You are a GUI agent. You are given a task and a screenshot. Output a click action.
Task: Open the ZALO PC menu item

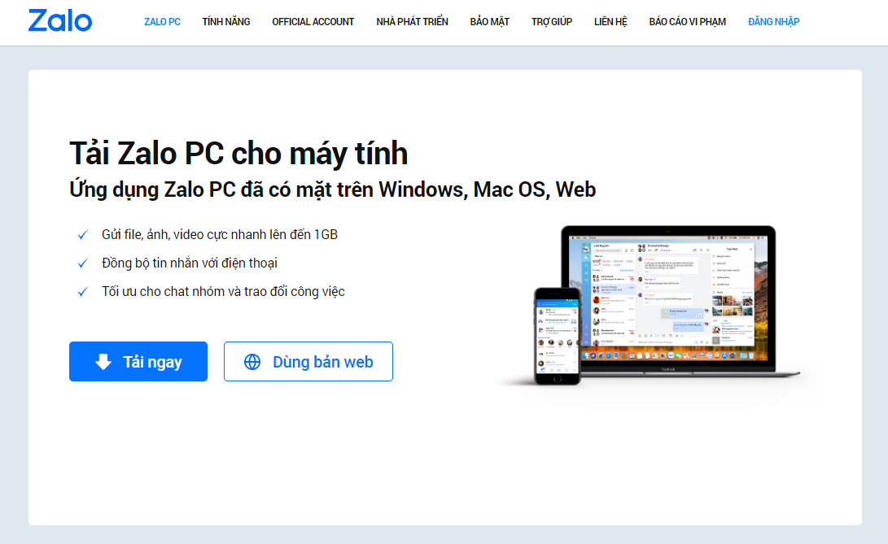click(x=163, y=21)
